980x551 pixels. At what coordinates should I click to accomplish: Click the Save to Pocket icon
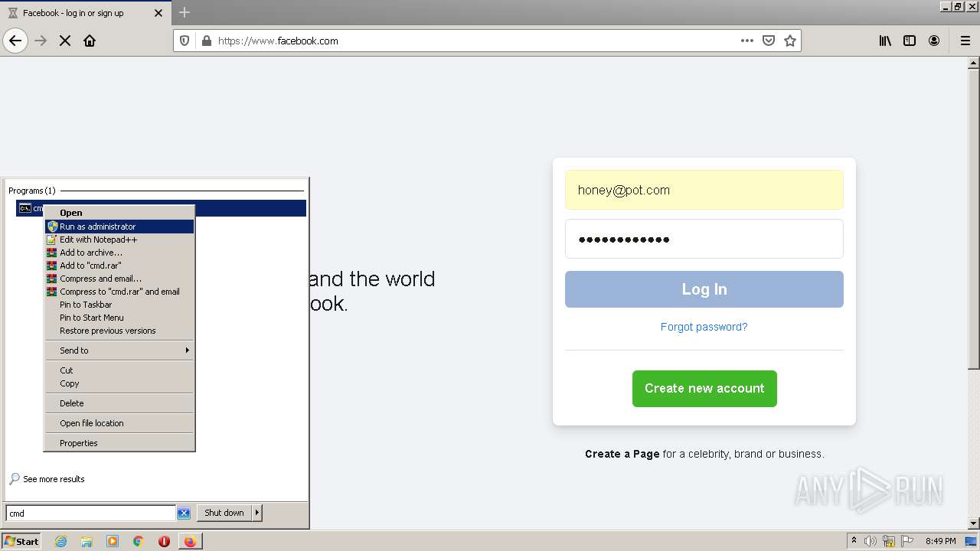[x=769, y=41]
